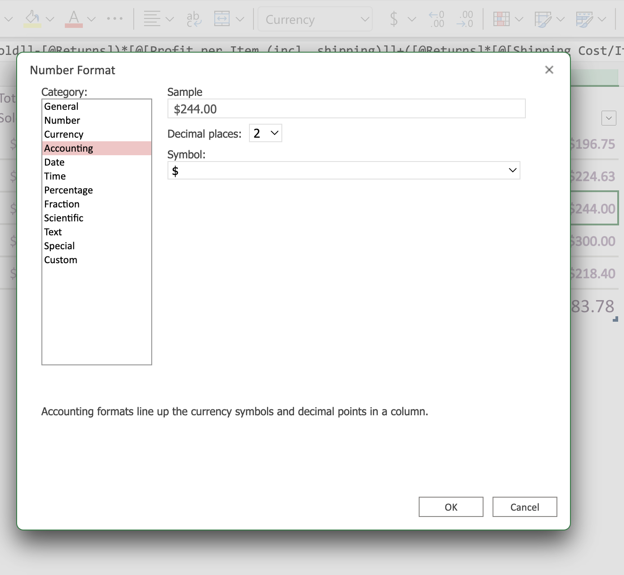Toggle the wrap text icon
Screen dimensions: 624x575
click(x=194, y=19)
